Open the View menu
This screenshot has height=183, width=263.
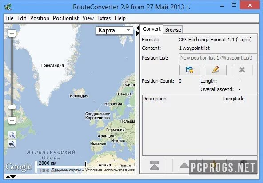(x=88, y=18)
